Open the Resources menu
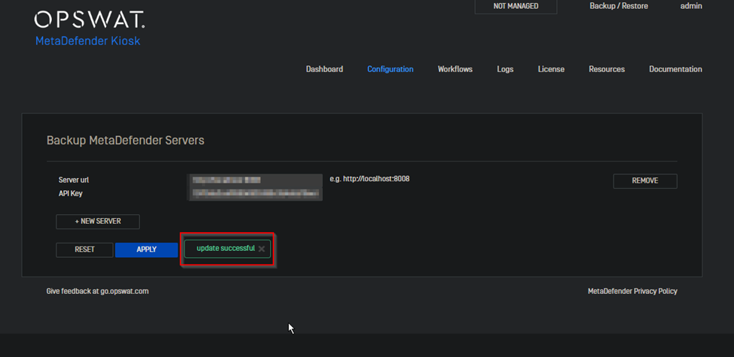 [x=607, y=69]
